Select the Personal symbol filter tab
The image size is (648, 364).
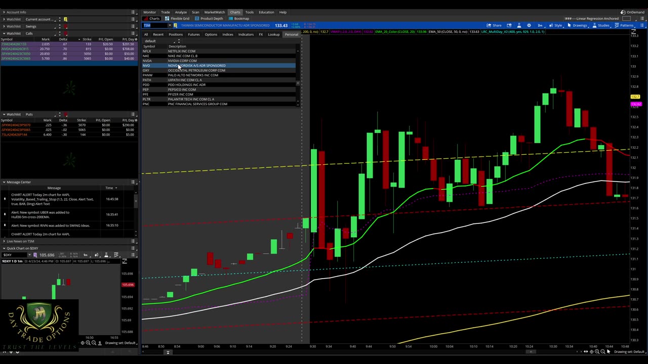pos(292,34)
